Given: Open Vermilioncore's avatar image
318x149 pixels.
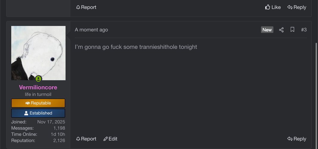Looking at the screenshot, I should (38, 53).
